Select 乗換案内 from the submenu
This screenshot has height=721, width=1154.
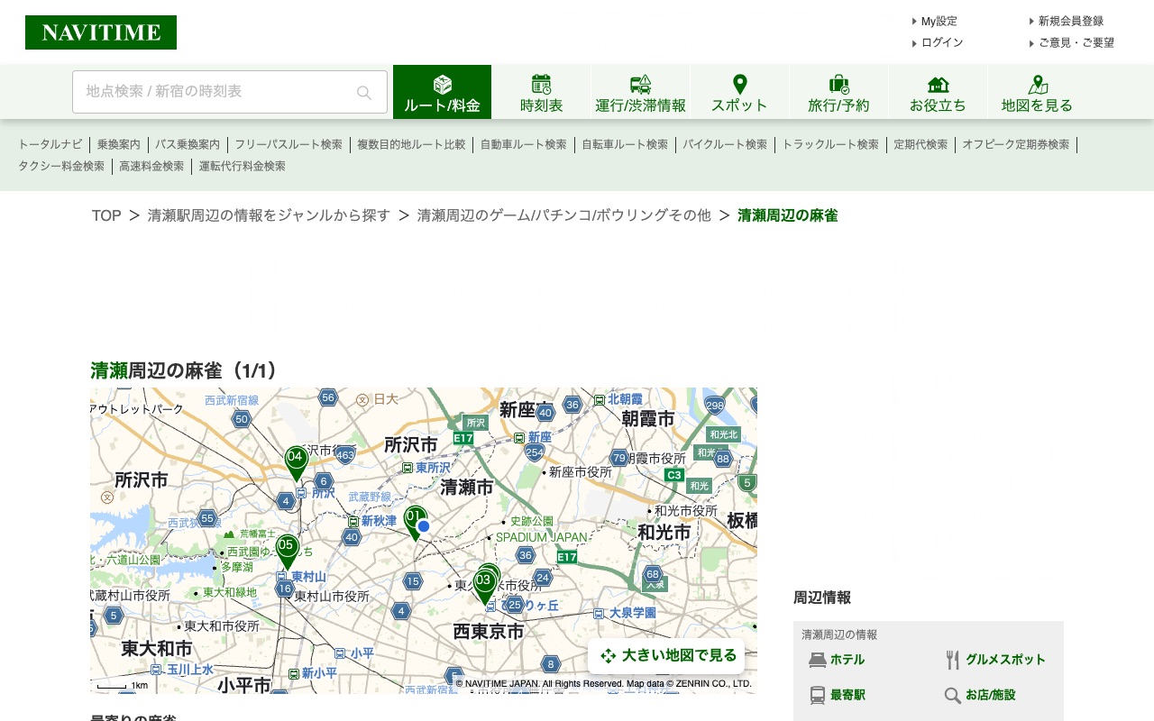tap(117, 144)
